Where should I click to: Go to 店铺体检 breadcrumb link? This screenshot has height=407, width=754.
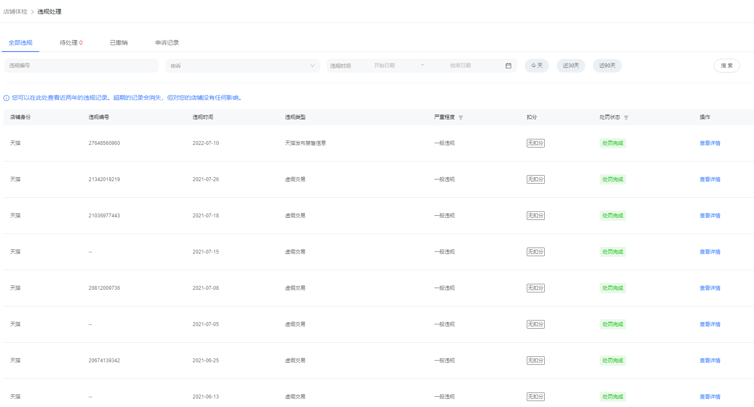(15, 12)
